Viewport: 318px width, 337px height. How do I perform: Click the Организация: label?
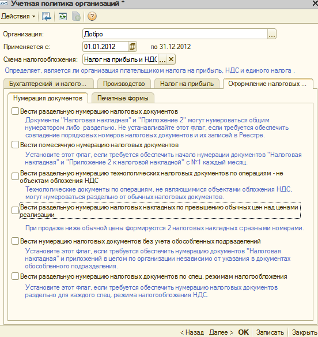point(24,34)
